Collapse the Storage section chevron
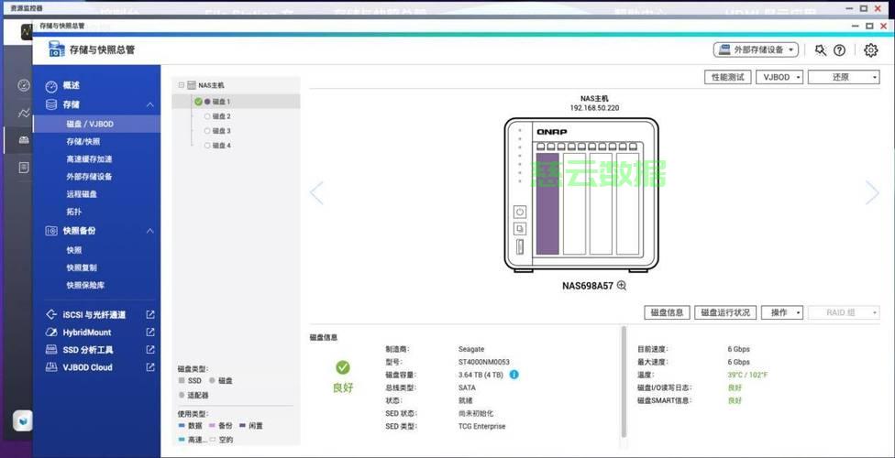 click(x=150, y=105)
